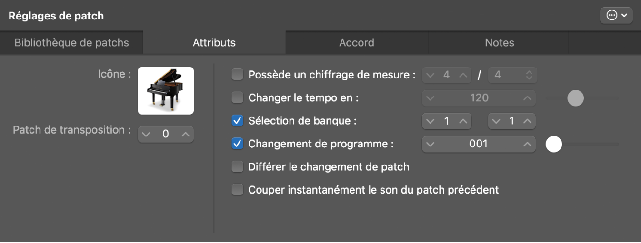Select the Attributs tab
This screenshot has width=641, height=243.
[214, 43]
